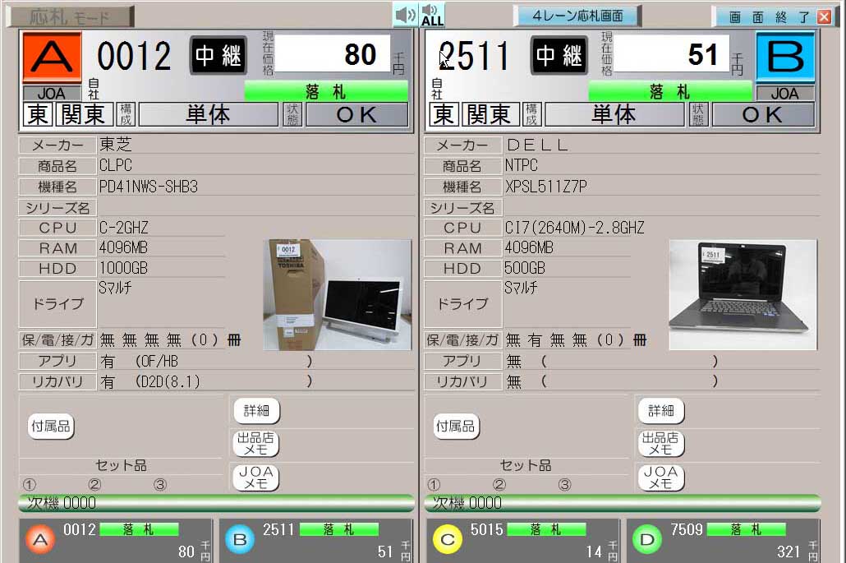Click grid icon in lane B 保/電/接/ガ row
846x563 pixels.
pyautogui.click(x=640, y=340)
